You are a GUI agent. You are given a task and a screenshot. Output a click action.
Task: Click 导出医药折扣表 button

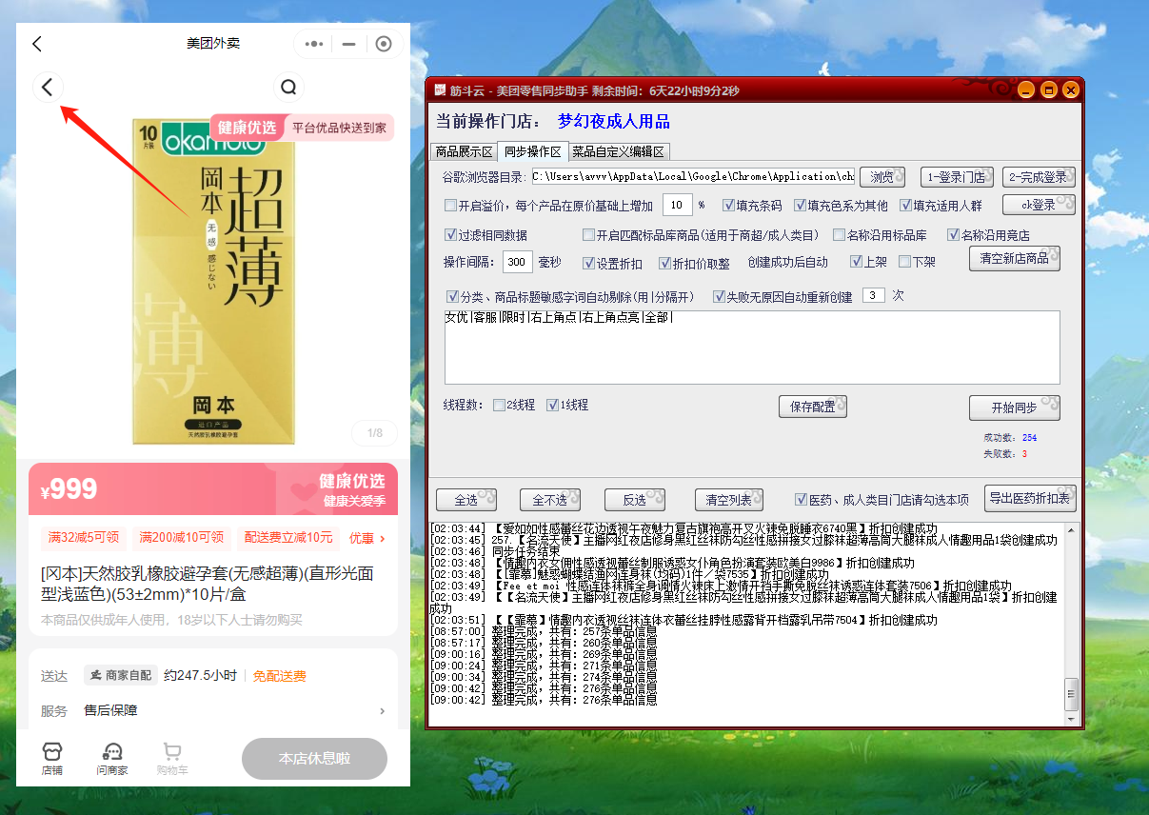tap(1030, 498)
